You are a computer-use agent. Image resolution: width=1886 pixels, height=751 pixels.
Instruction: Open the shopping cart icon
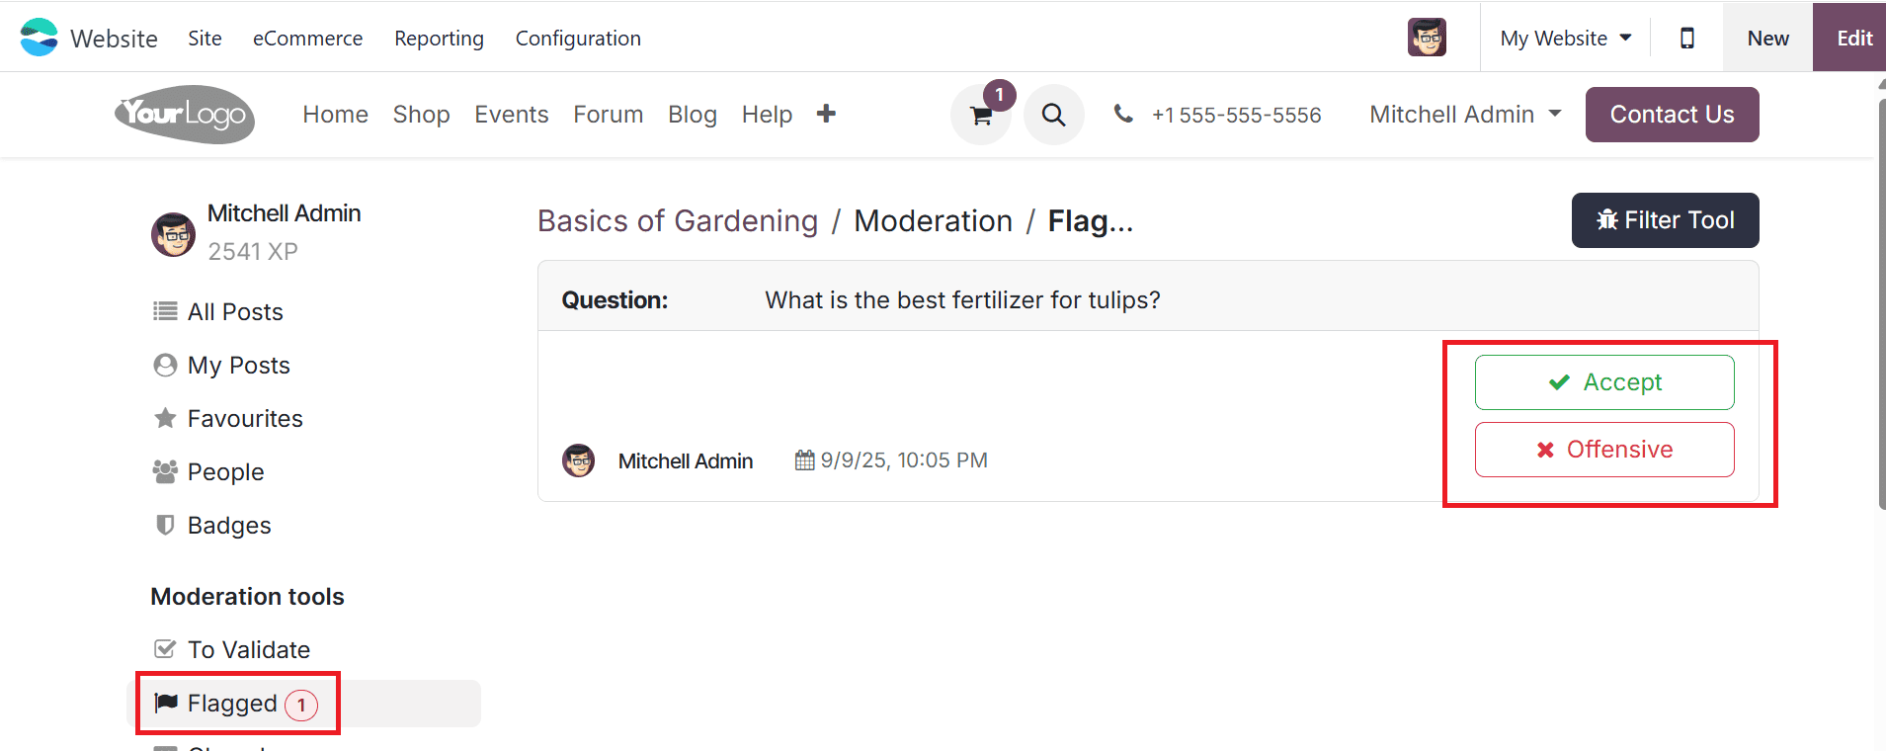pos(981,116)
